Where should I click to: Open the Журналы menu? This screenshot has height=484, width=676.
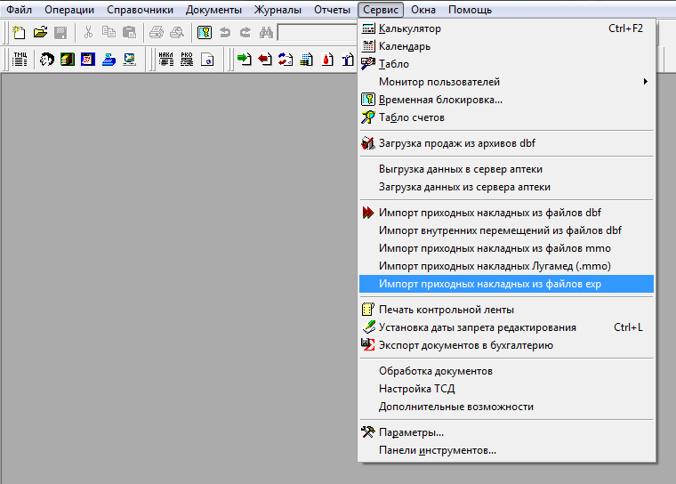point(278,10)
